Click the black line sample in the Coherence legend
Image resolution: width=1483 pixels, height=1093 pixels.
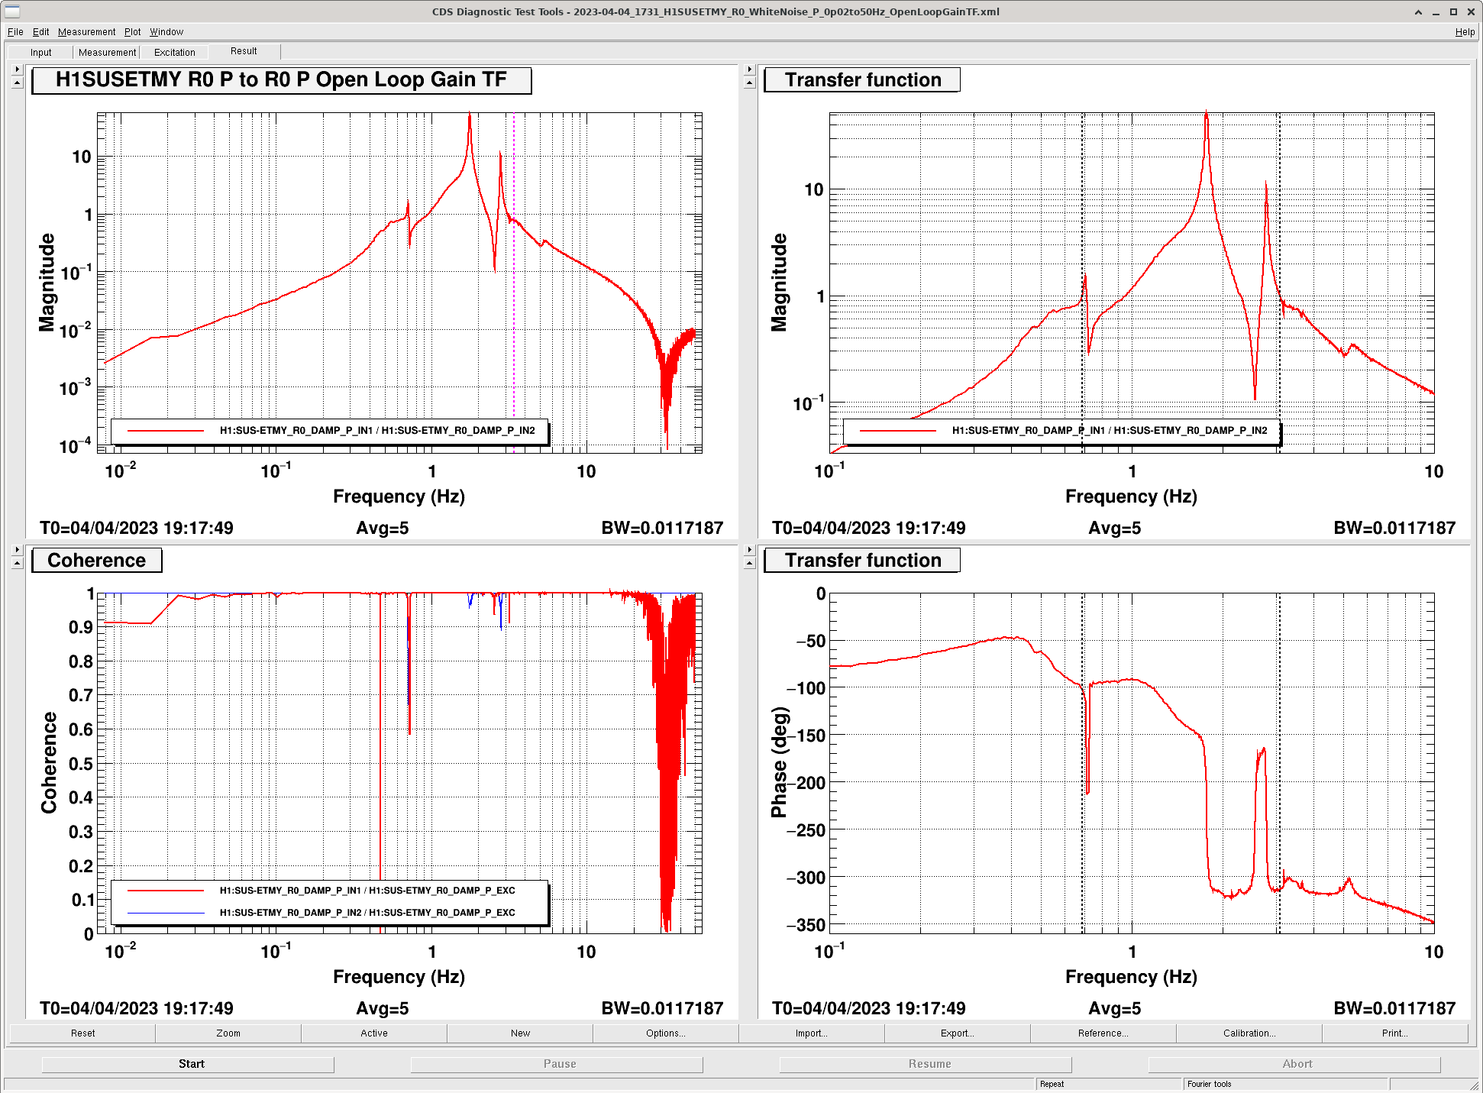click(x=166, y=913)
